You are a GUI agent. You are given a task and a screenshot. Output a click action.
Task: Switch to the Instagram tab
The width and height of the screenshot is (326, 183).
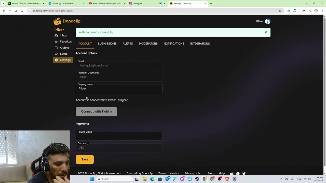coord(147,4)
